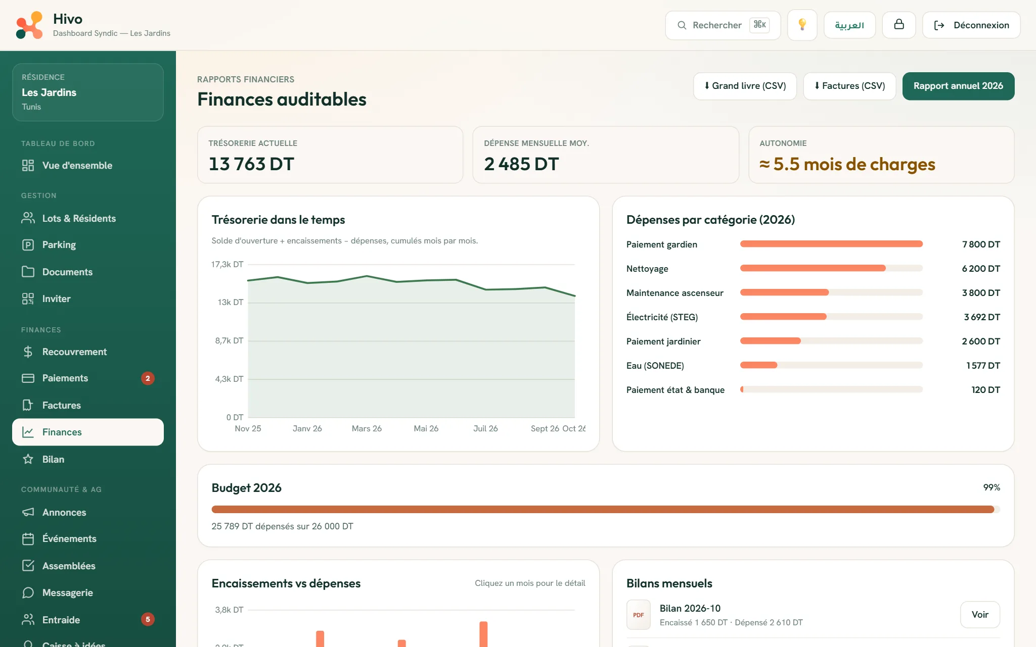Click the Recouvrement dollar icon
This screenshot has width=1036, height=647.
coord(28,352)
